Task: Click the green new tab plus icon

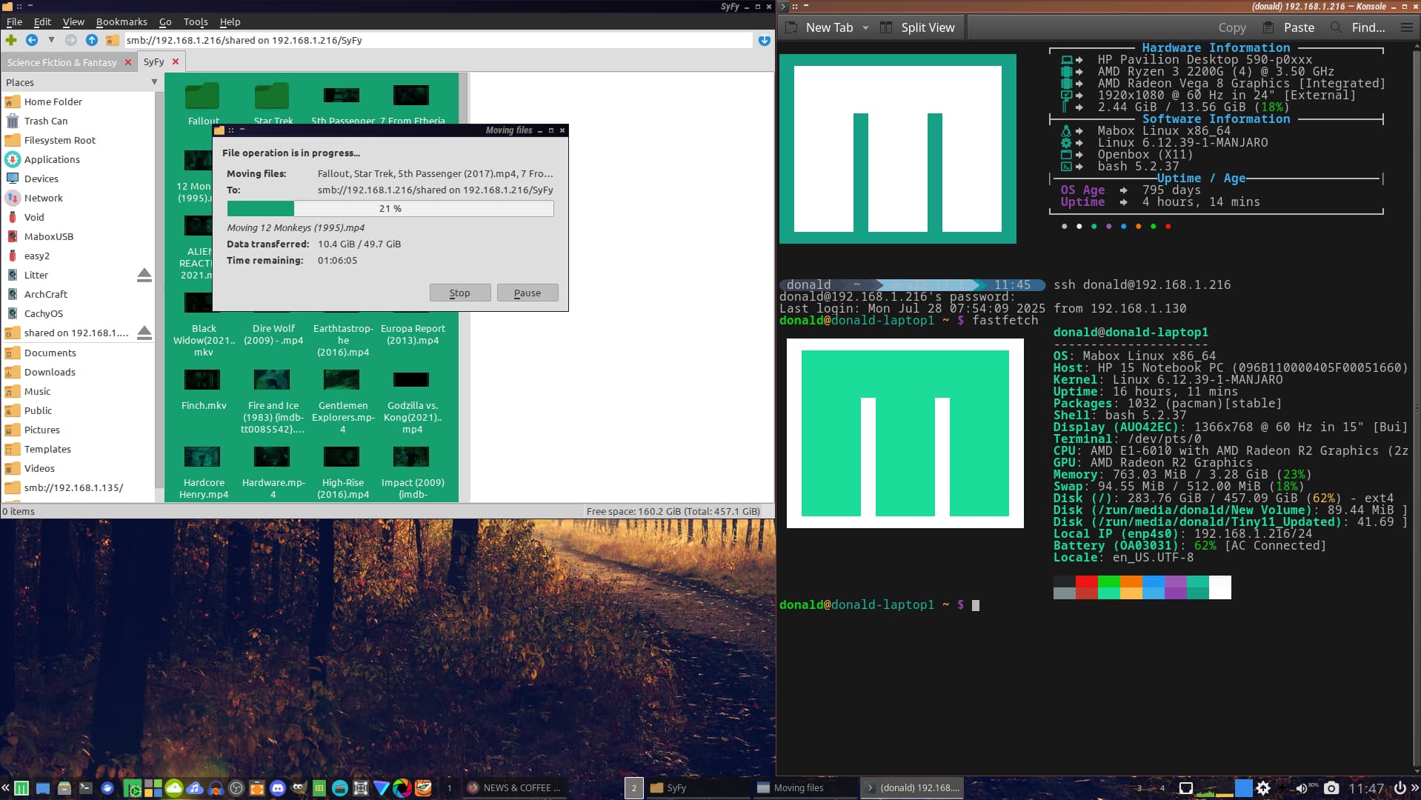Action: [11, 40]
